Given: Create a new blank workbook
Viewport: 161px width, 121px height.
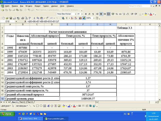Looking at the screenshot, I should (x=3, y=18).
